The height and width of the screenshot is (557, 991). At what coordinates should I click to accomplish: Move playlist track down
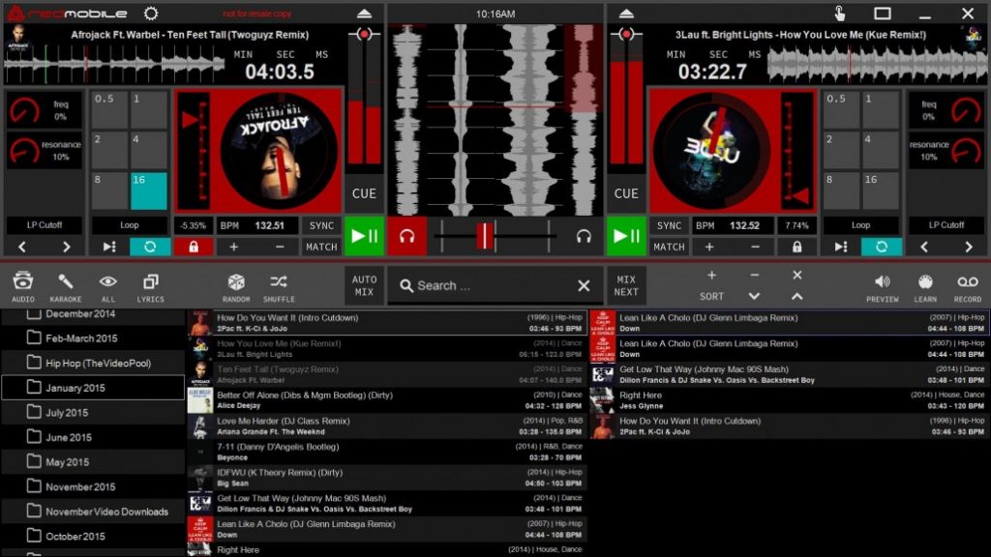coord(754,296)
